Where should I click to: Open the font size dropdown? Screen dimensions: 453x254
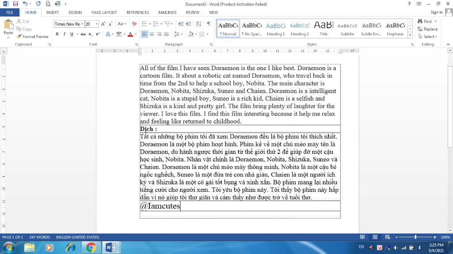click(x=97, y=24)
